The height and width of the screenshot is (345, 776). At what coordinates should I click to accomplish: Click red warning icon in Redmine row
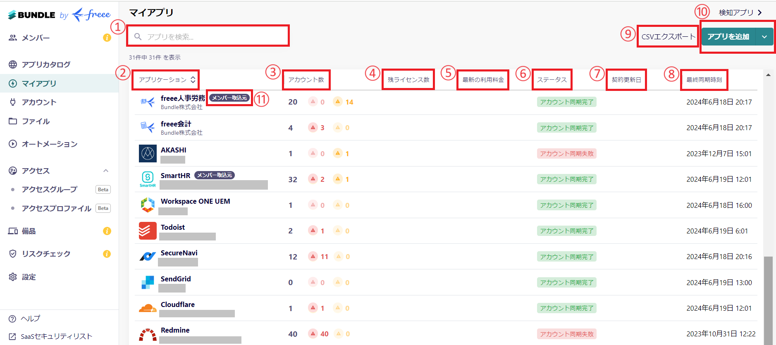pos(313,334)
